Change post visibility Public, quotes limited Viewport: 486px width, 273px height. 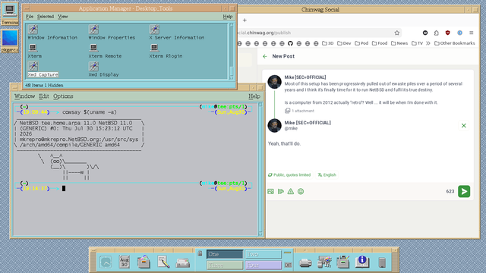pyautogui.click(x=289, y=175)
